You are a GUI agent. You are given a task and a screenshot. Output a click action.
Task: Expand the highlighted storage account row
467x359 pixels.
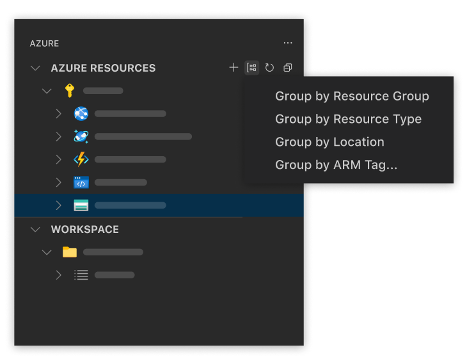(59, 205)
